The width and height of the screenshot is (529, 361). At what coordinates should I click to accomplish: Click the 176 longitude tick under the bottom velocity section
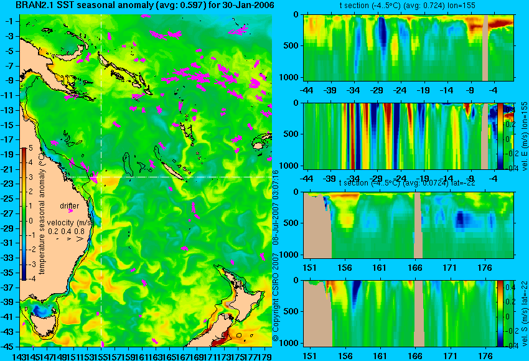(485, 356)
